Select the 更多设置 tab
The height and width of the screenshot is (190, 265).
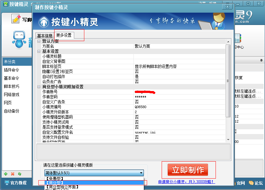pyautogui.click(x=64, y=35)
